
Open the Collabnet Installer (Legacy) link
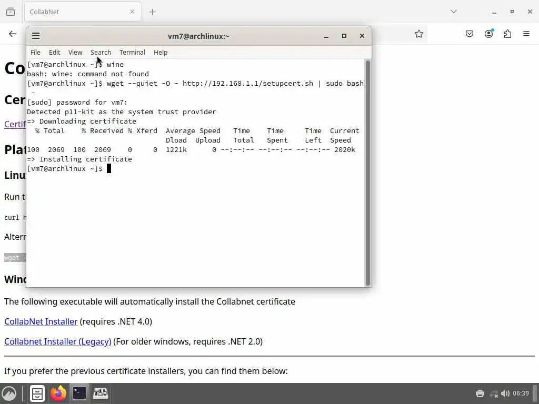(x=58, y=341)
